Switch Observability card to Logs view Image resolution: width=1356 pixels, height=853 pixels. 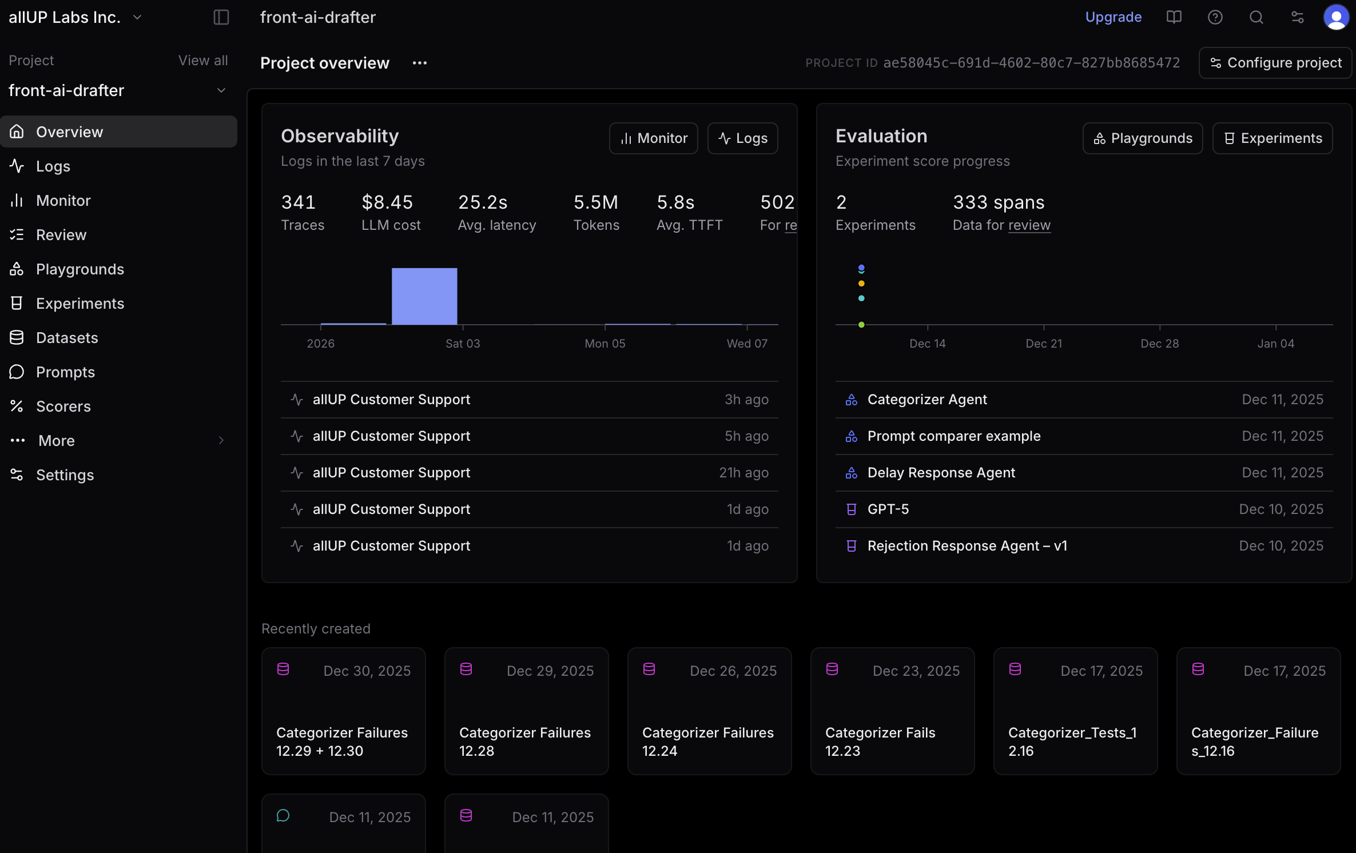coord(742,138)
